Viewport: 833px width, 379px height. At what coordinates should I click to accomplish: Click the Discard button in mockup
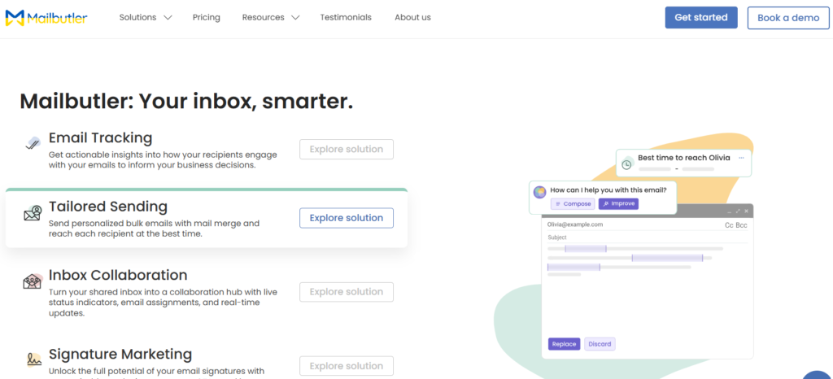[600, 344]
